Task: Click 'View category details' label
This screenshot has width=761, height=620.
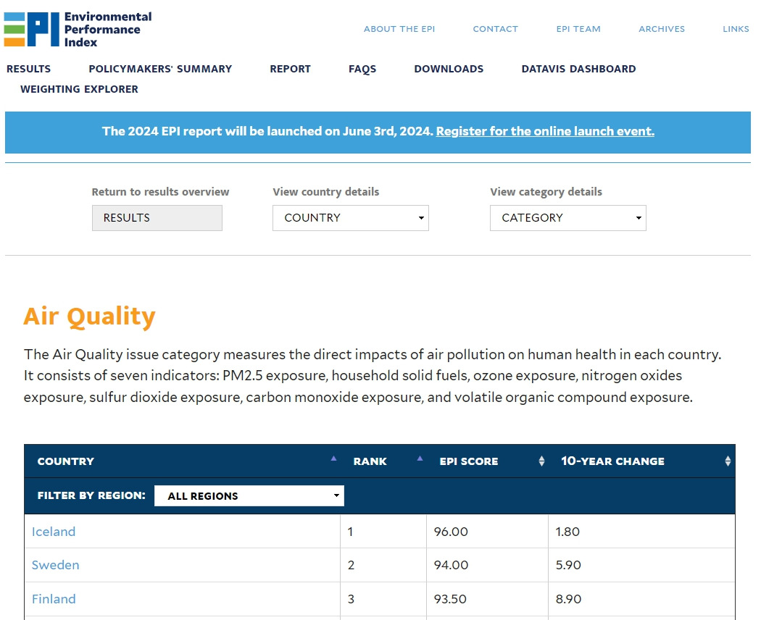Action: coord(546,192)
